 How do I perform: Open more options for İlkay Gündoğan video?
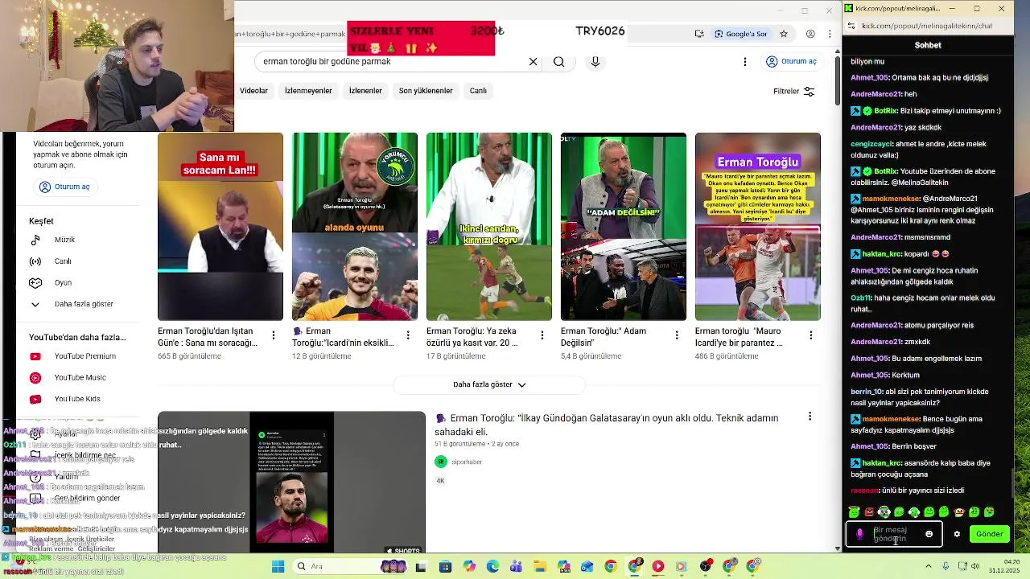tap(810, 417)
